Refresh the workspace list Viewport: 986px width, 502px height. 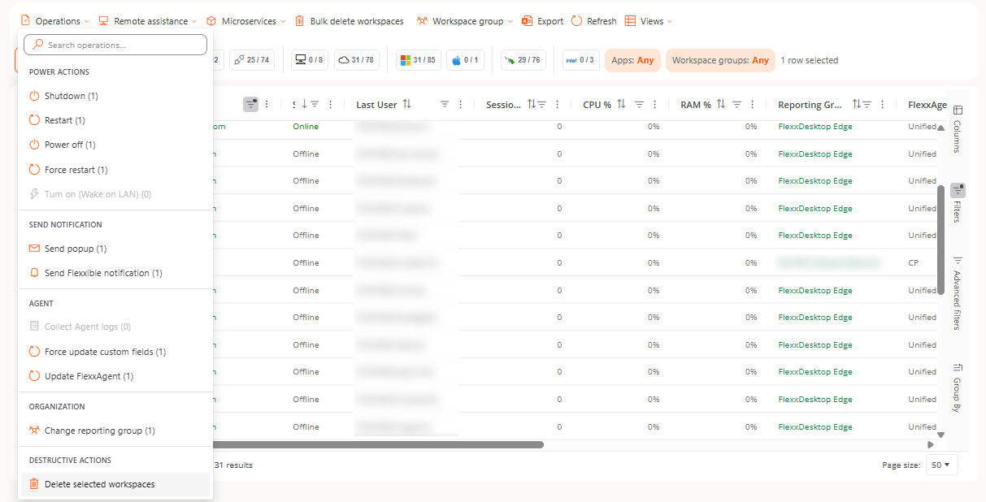point(594,21)
